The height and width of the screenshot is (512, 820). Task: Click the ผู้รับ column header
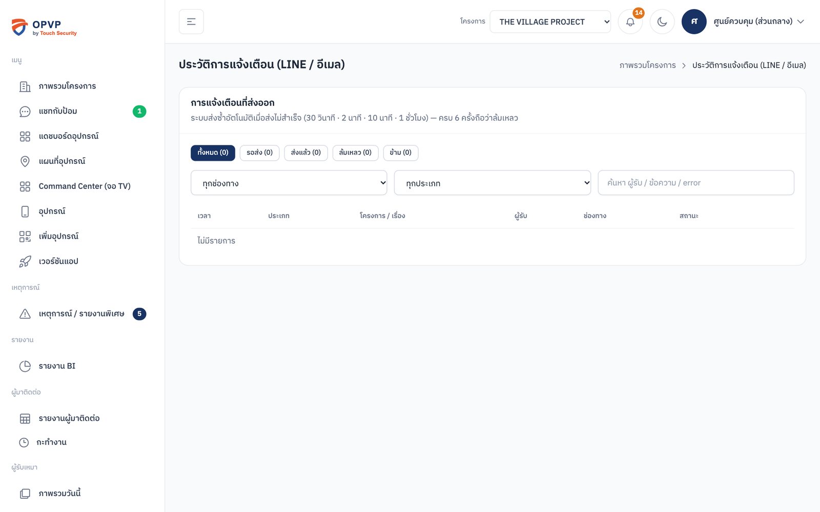click(x=521, y=216)
